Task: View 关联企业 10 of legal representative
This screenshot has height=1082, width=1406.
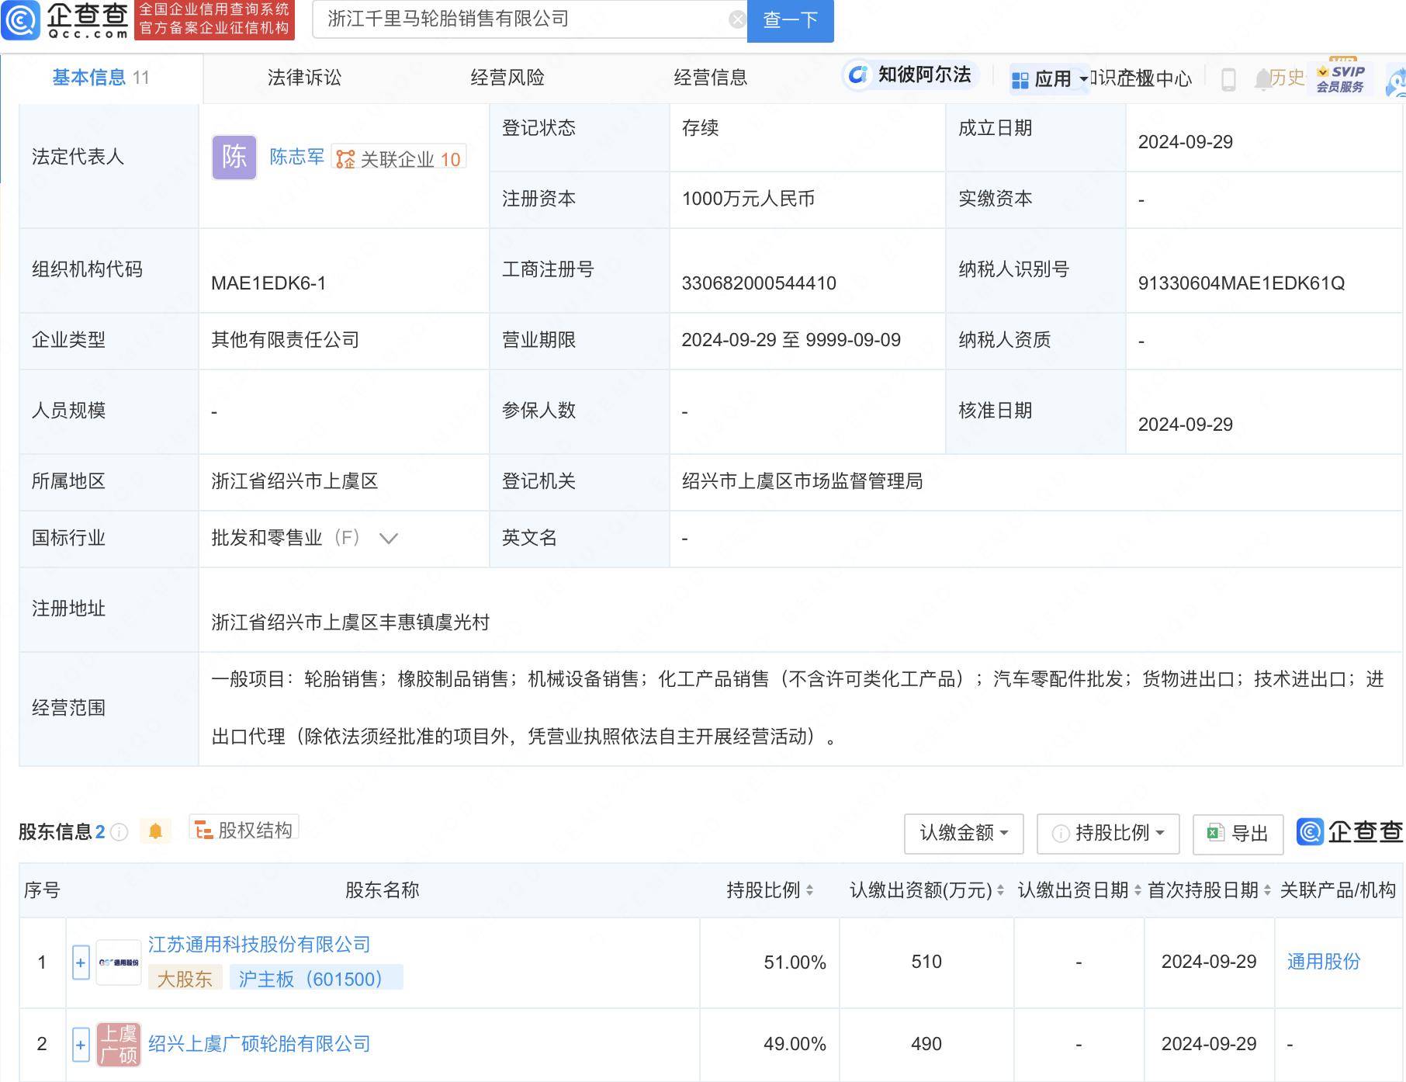Action: coord(399,159)
